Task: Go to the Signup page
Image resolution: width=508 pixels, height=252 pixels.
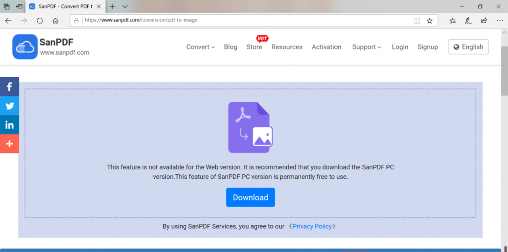Action: click(428, 47)
